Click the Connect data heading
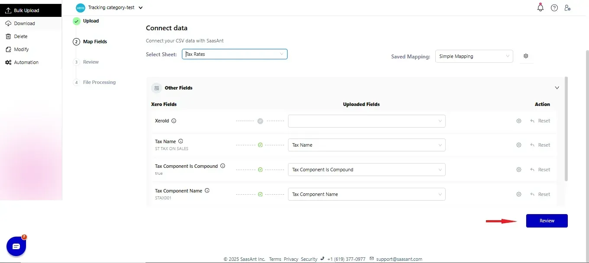Viewport: 589px width, 263px height. pyautogui.click(x=167, y=28)
